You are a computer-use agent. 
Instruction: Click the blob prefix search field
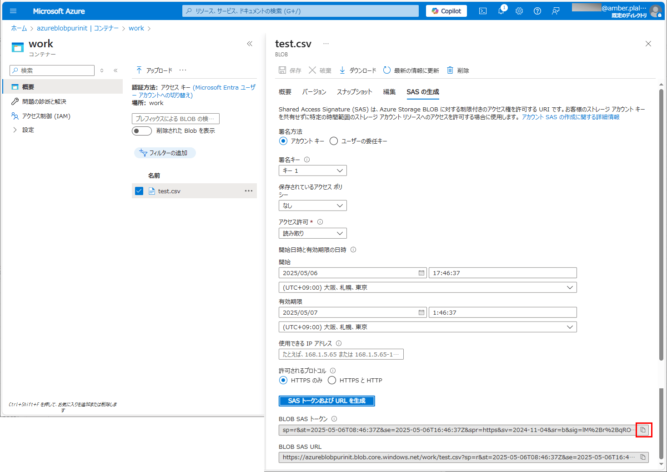(176, 119)
